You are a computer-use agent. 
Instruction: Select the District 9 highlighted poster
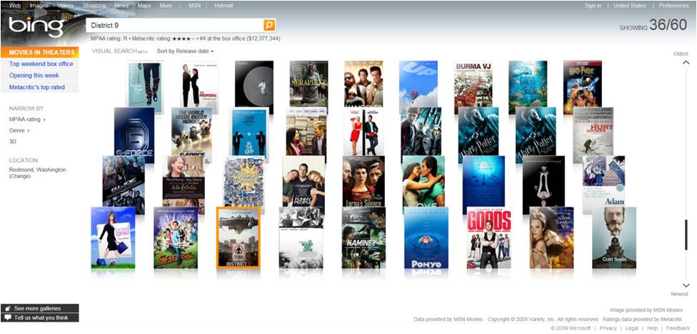[x=239, y=237]
